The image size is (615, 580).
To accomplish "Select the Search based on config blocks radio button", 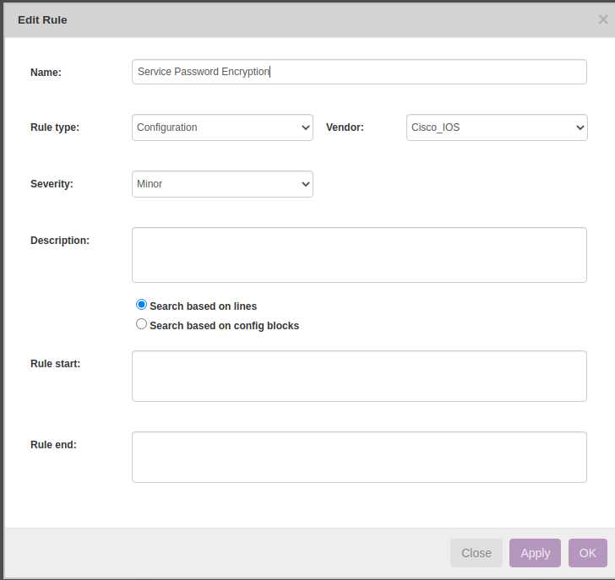I will click(142, 324).
